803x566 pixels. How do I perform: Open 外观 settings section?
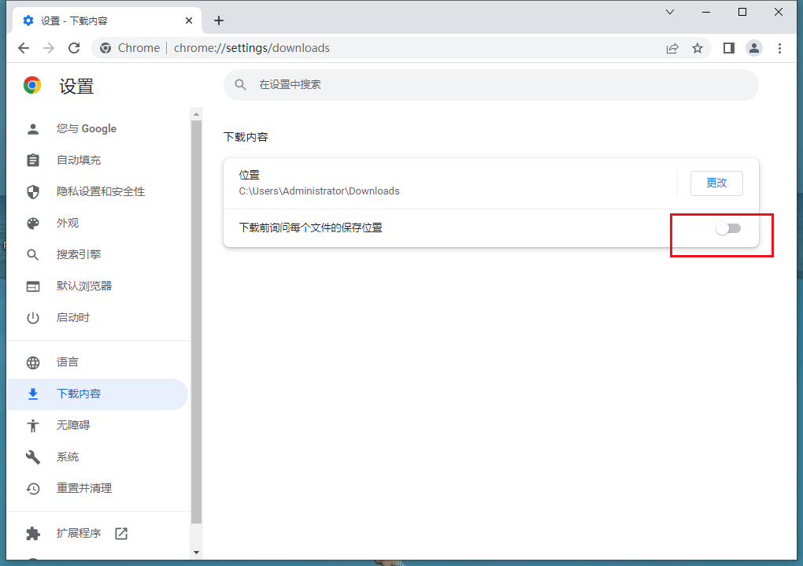coord(98,224)
